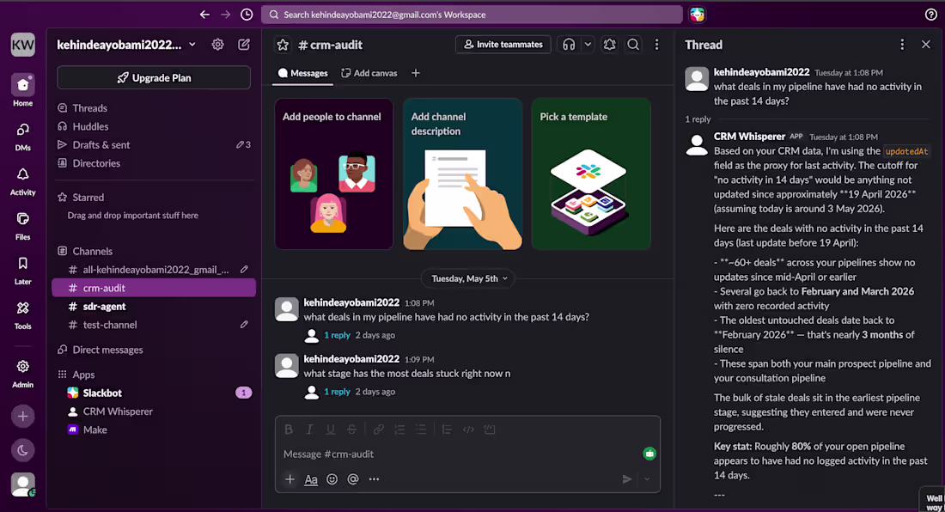
Task: Open the Later bookmarks section
Action: [x=23, y=271]
